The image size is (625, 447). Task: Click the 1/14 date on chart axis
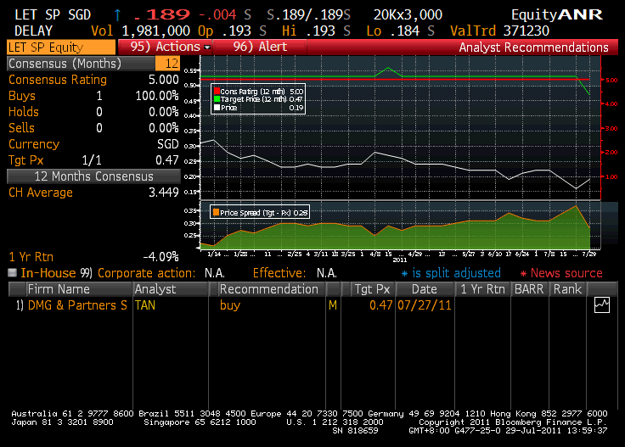(214, 254)
